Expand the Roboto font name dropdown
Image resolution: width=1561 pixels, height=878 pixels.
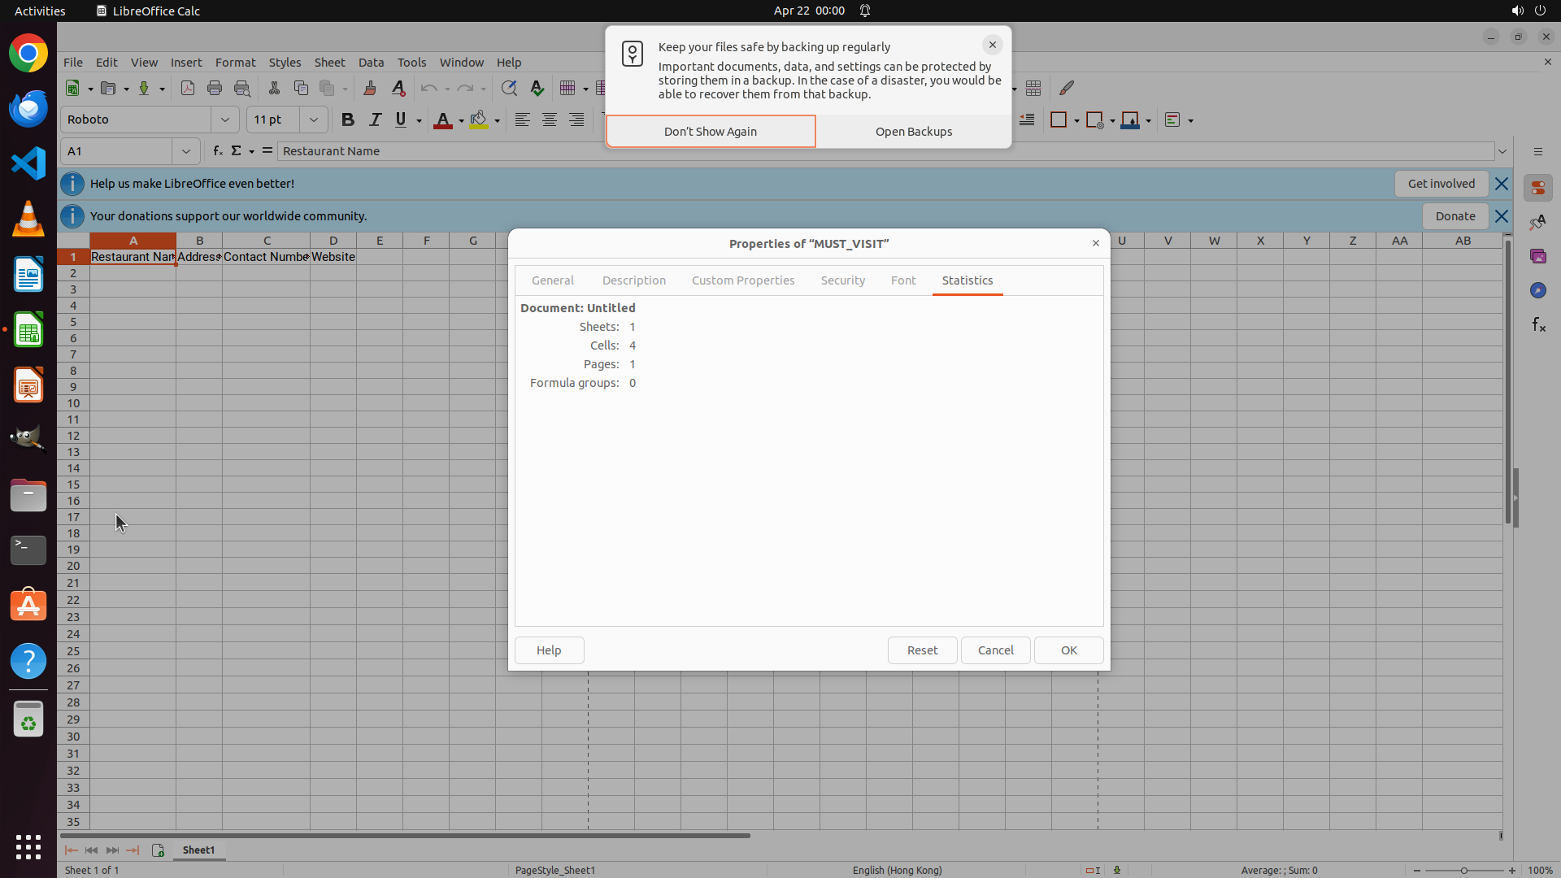click(x=225, y=120)
